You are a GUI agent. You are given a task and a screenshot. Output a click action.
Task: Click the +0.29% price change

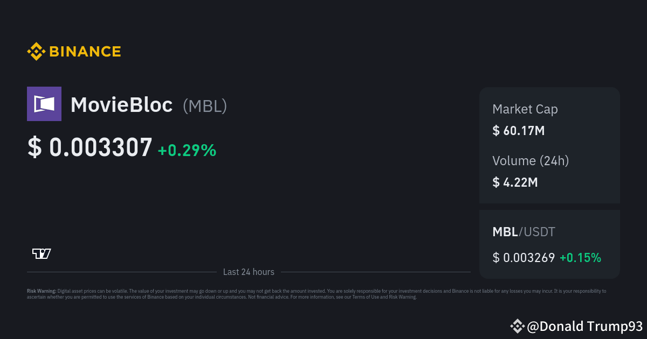[187, 150]
